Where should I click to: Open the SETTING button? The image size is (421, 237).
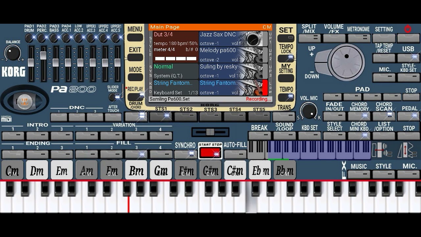coord(384,38)
